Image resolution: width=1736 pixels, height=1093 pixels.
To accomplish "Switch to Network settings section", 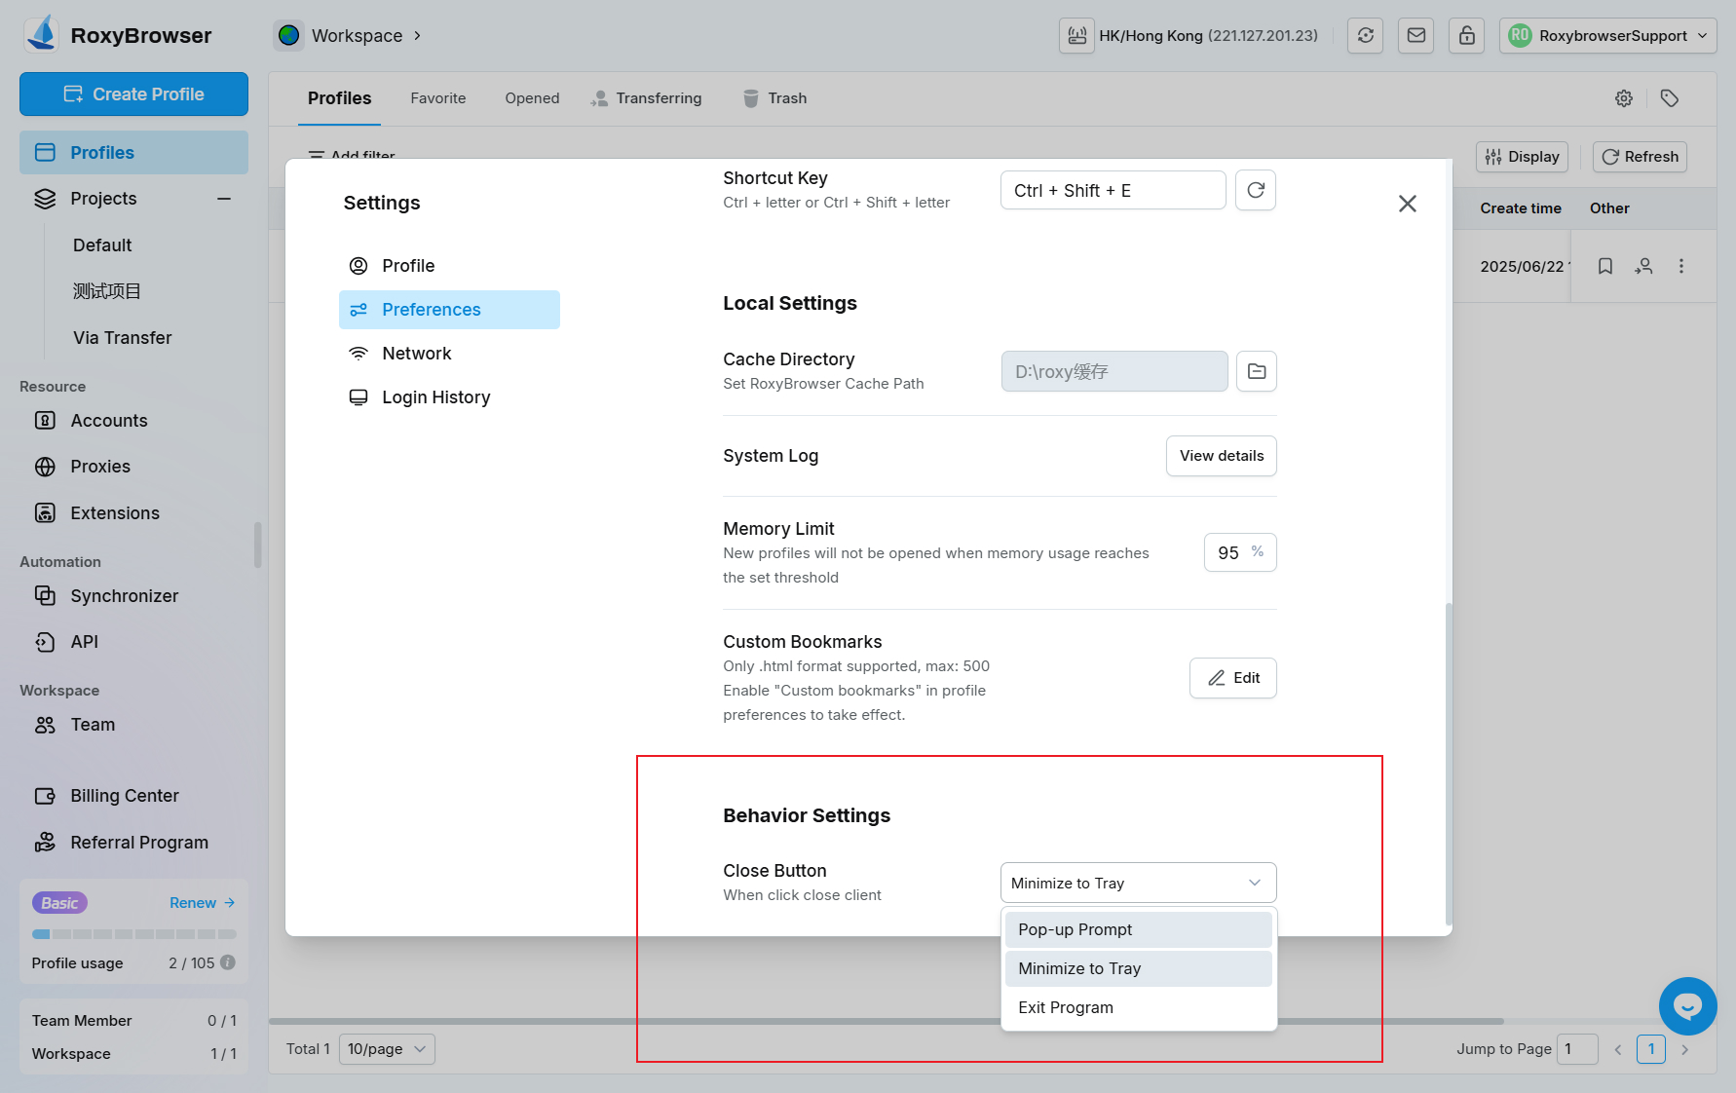I will (x=416, y=354).
